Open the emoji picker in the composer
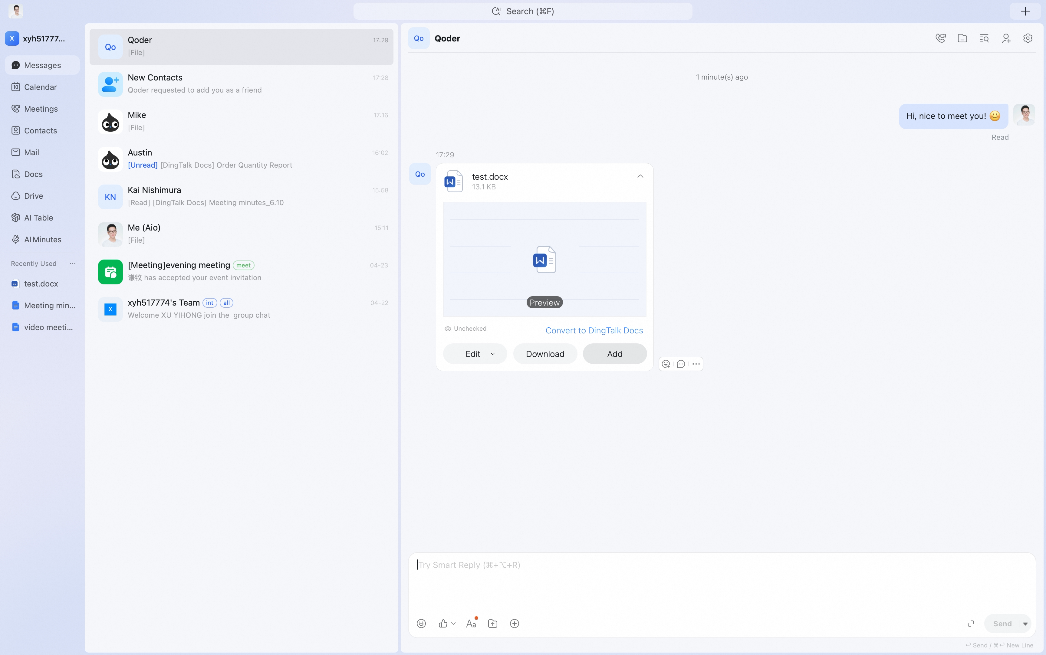 (x=421, y=623)
